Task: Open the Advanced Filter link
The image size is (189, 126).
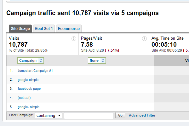Action: click(x=142, y=115)
